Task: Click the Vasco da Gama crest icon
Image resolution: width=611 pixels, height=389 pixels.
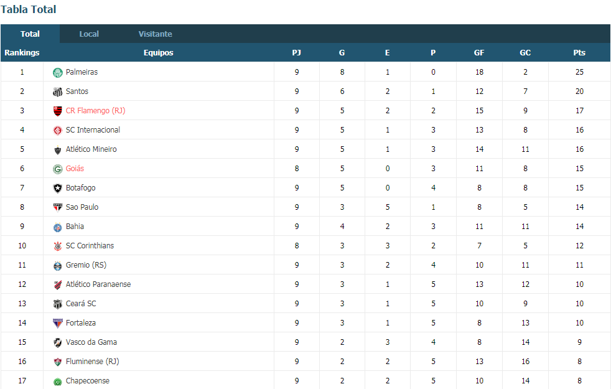Action: point(58,342)
